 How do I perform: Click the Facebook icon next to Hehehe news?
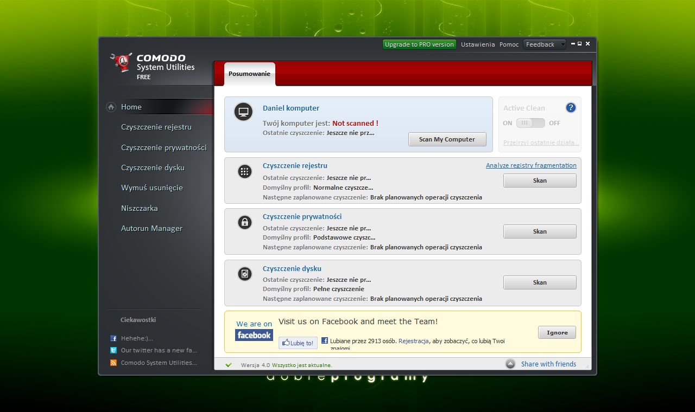point(115,338)
